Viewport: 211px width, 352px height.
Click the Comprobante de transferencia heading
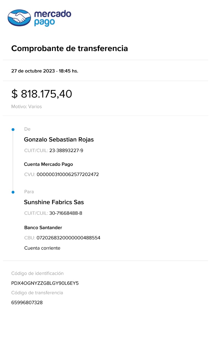70,48
